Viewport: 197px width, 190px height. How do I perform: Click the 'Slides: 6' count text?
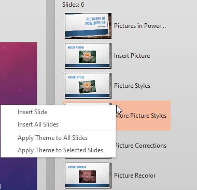[x=73, y=5]
